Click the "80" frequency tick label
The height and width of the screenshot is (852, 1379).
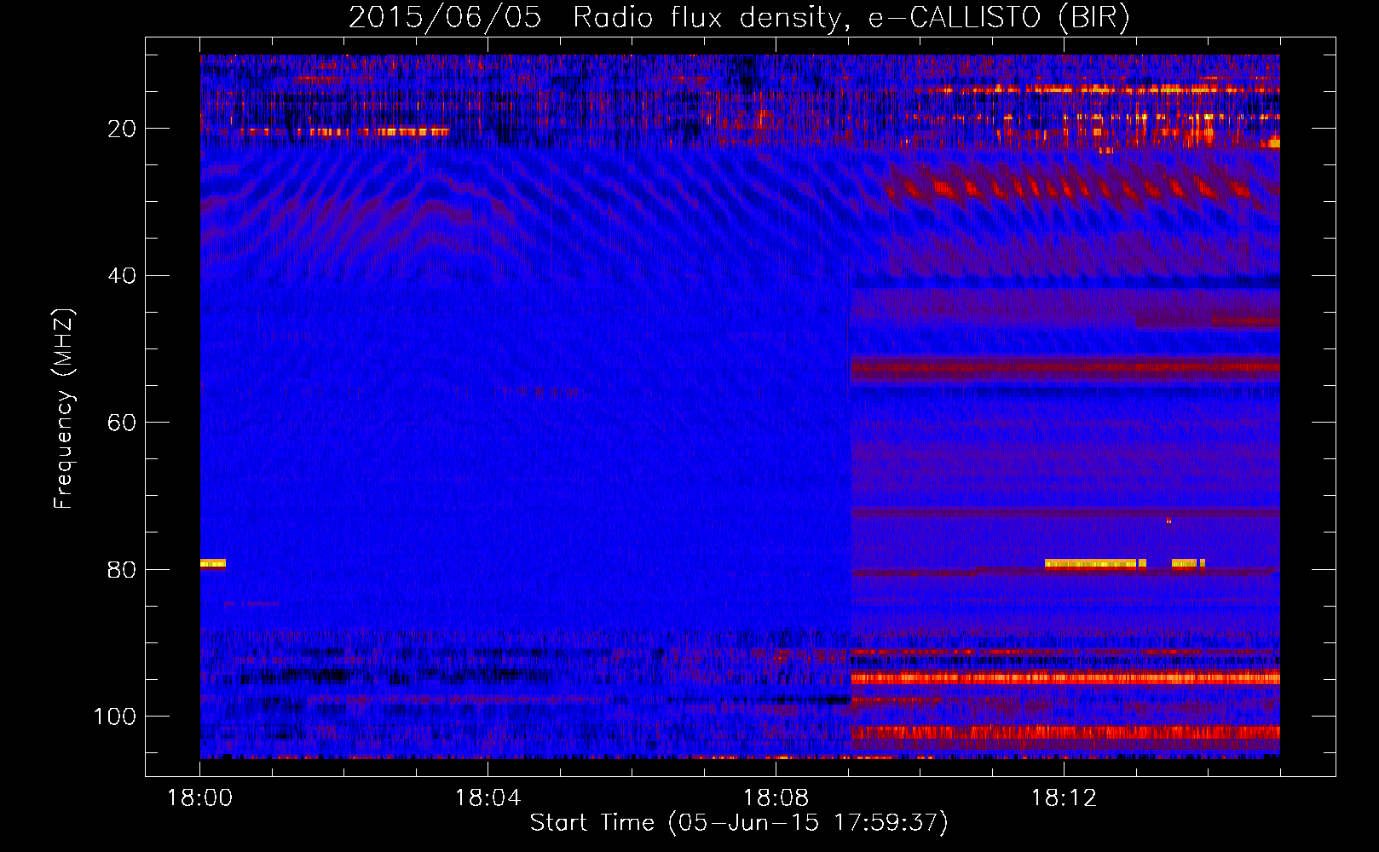pos(123,570)
